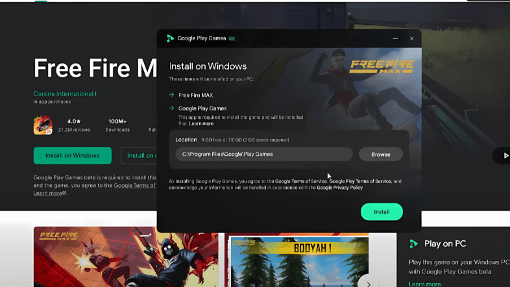Open the Google Play Terms of Service link
This screenshot has height=287, width=510.
[360, 181]
